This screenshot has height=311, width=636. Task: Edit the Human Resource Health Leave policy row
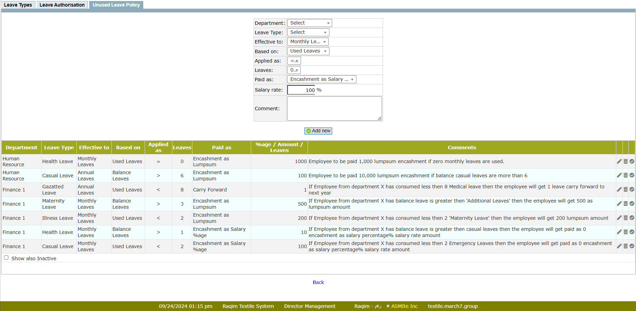(619, 161)
